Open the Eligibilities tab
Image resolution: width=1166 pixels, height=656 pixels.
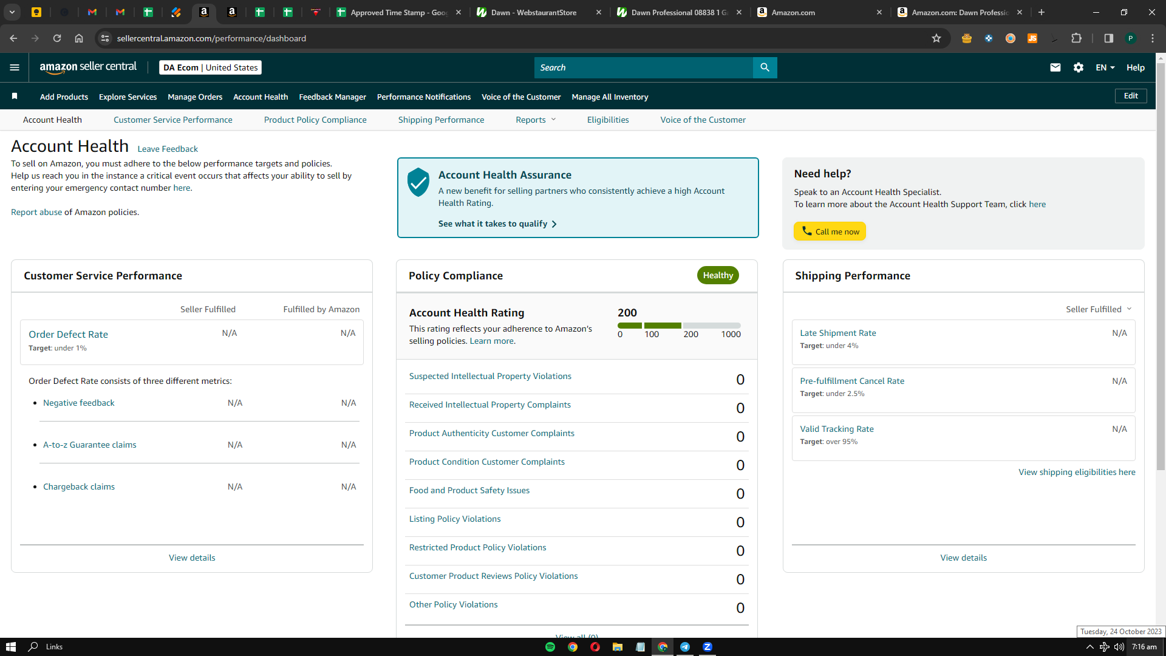coord(608,120)
